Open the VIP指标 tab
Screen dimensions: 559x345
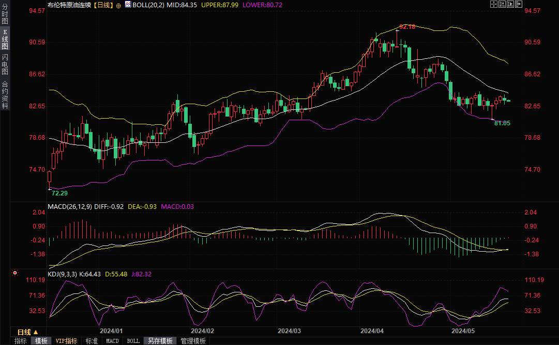(66, 341)
